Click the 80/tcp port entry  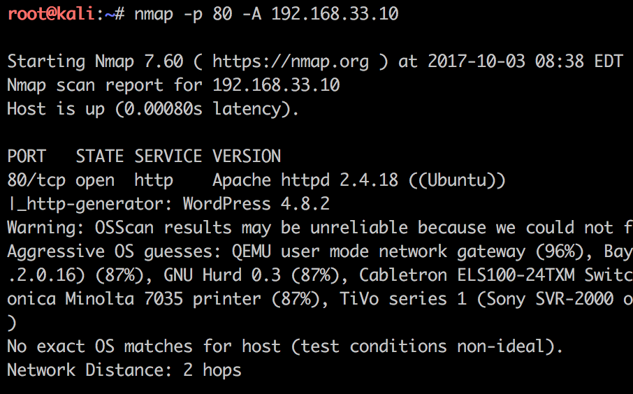(36, 180)
